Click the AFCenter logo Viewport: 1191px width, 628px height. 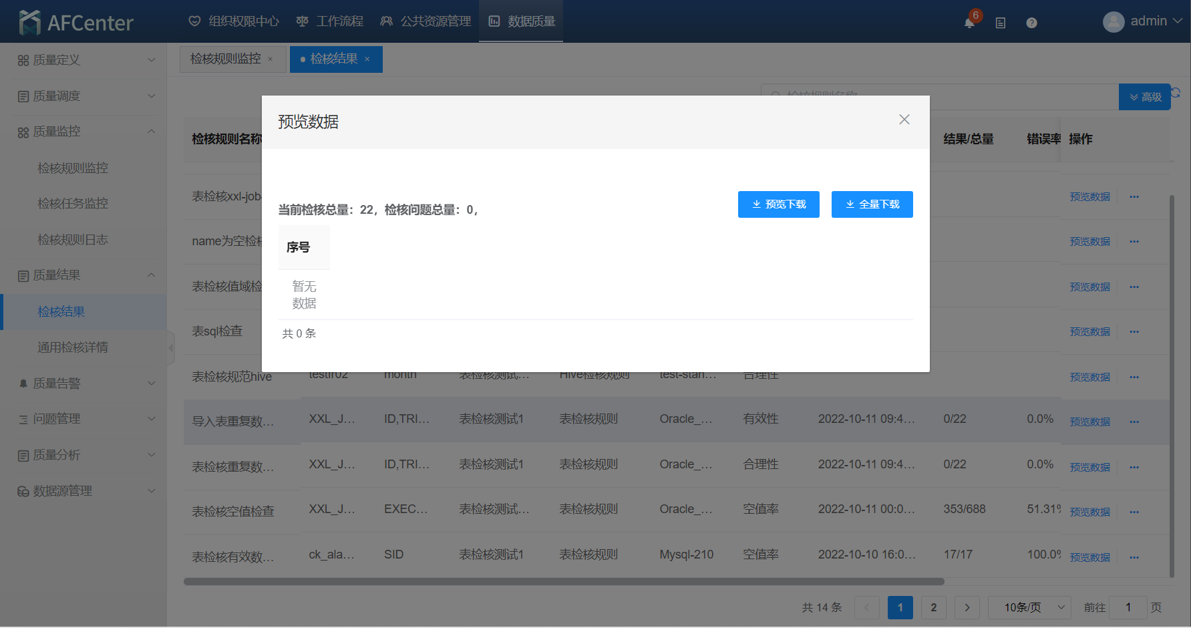pos(76,22)
